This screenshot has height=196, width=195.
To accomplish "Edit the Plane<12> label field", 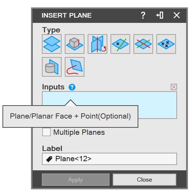I will pyautogui.click(x=109, y=159).
